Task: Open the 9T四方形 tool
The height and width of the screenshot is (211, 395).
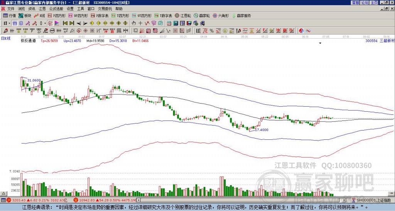Action: click(142, 15)
